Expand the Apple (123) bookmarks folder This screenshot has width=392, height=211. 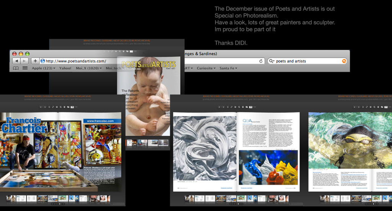[x=44, y=68]
